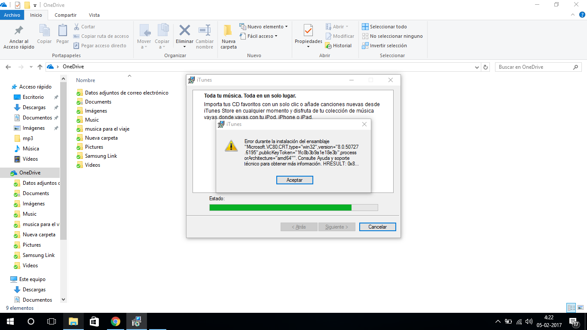Launch Google Chrome from the taskbar
587x330 pixels.
pyautogui.click(x=115, y=321)
